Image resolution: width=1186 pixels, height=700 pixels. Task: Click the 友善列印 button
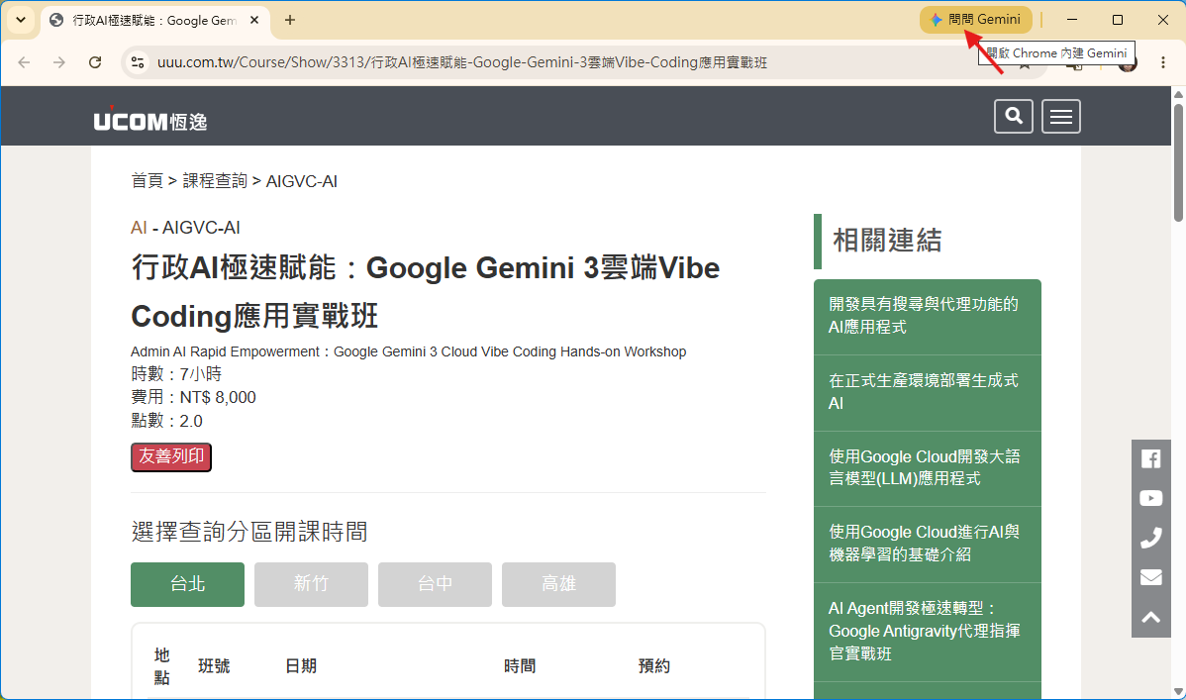(171, 457)
